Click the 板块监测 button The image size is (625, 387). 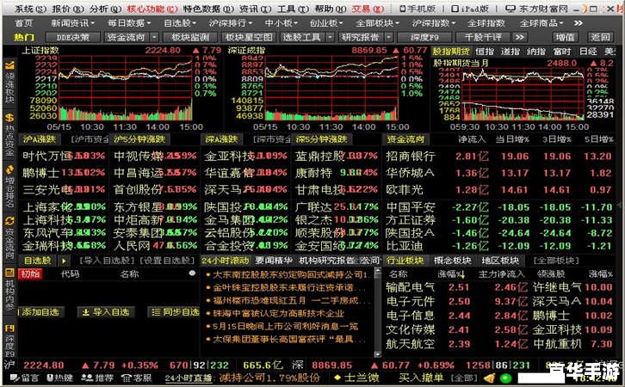190,38
